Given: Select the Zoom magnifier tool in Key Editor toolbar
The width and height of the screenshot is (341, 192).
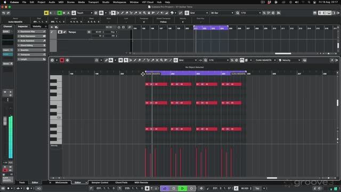Looking at the screenshot, I should pos(161,60).
